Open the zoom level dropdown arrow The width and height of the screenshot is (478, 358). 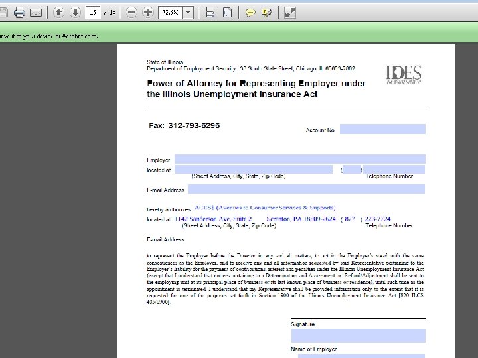188,13
